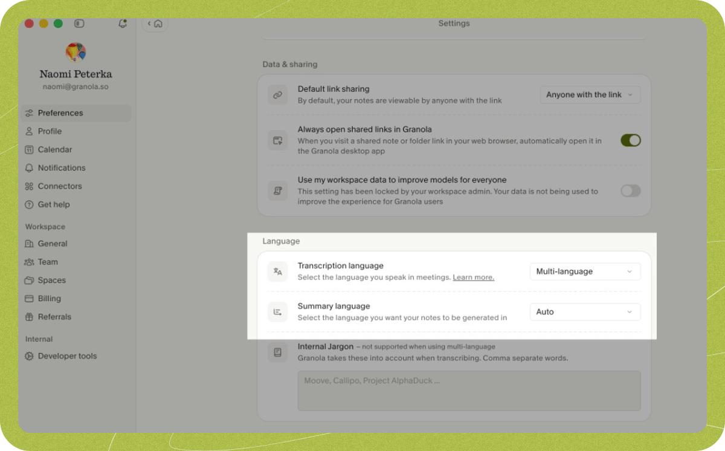Click the Summary language list icon
725x451 pixels.
pos(278,312)
